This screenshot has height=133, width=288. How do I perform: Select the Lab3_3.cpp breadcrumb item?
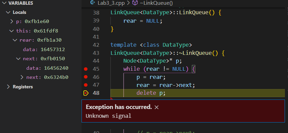pyautogui.click(x=109, y=3)
